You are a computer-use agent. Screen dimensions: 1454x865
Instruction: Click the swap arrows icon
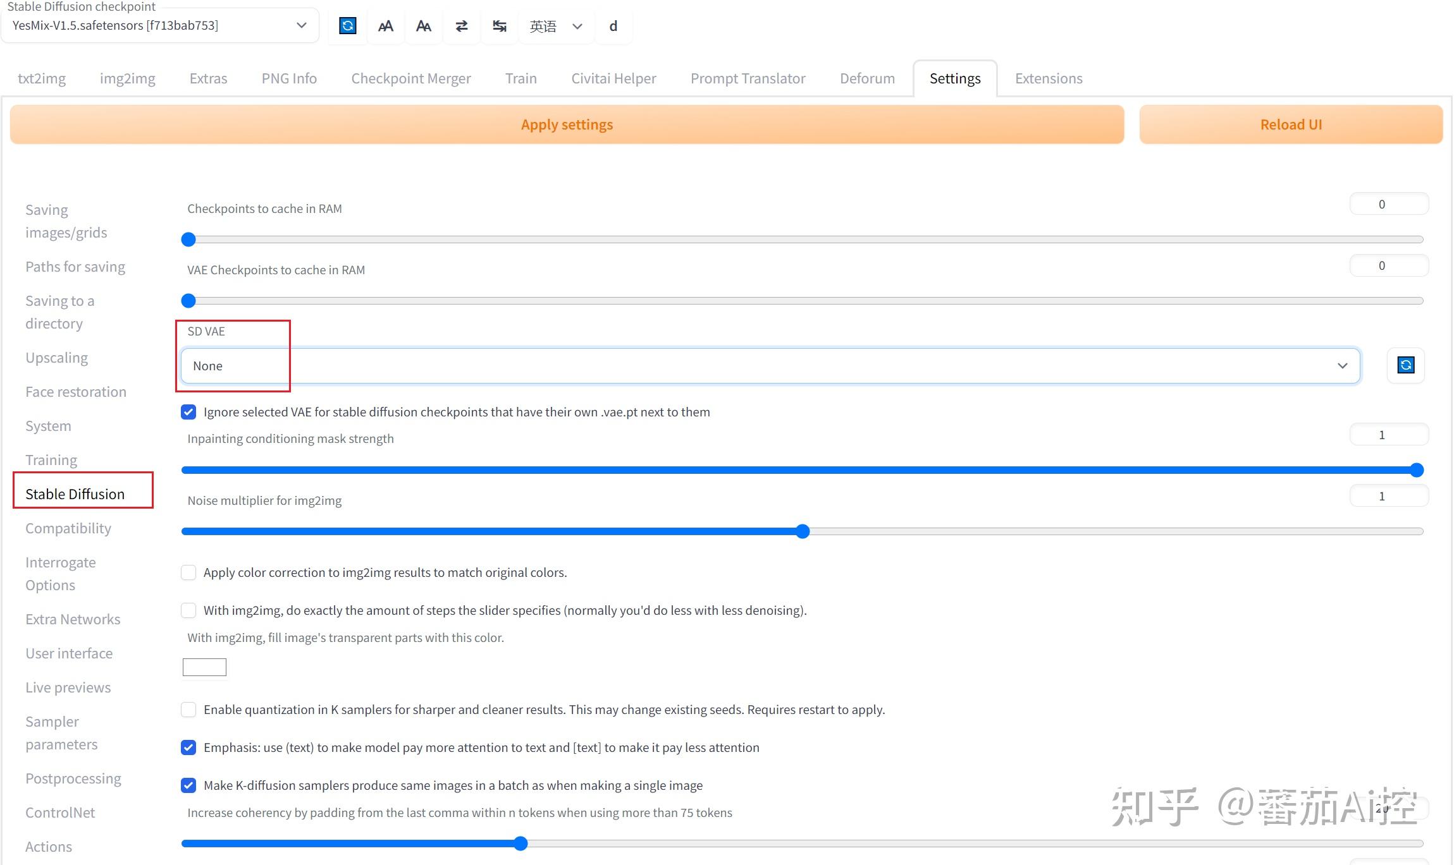click(x=461, y=26)
